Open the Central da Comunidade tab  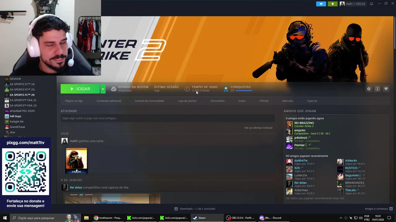pyautogui.click(x=149, y=101)
